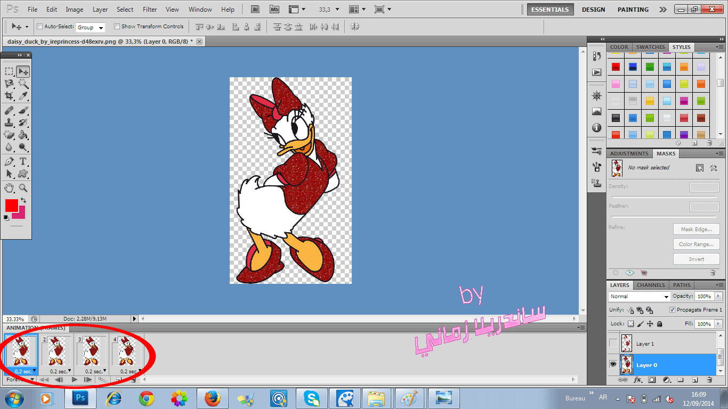728x409 pixels.
Task: Select the Pen tool
Action: (x=9, y=161)
